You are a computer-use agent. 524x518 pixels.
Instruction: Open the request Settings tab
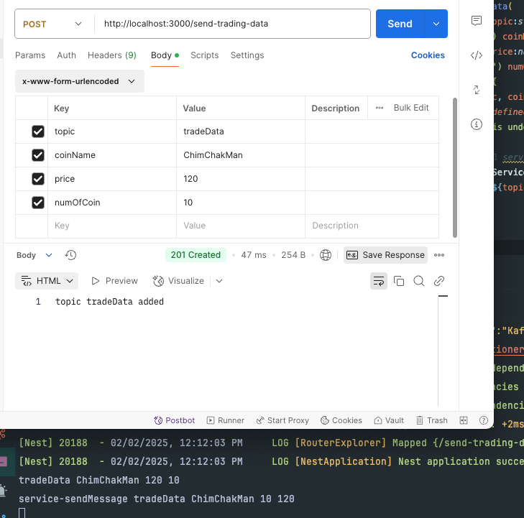247,55
